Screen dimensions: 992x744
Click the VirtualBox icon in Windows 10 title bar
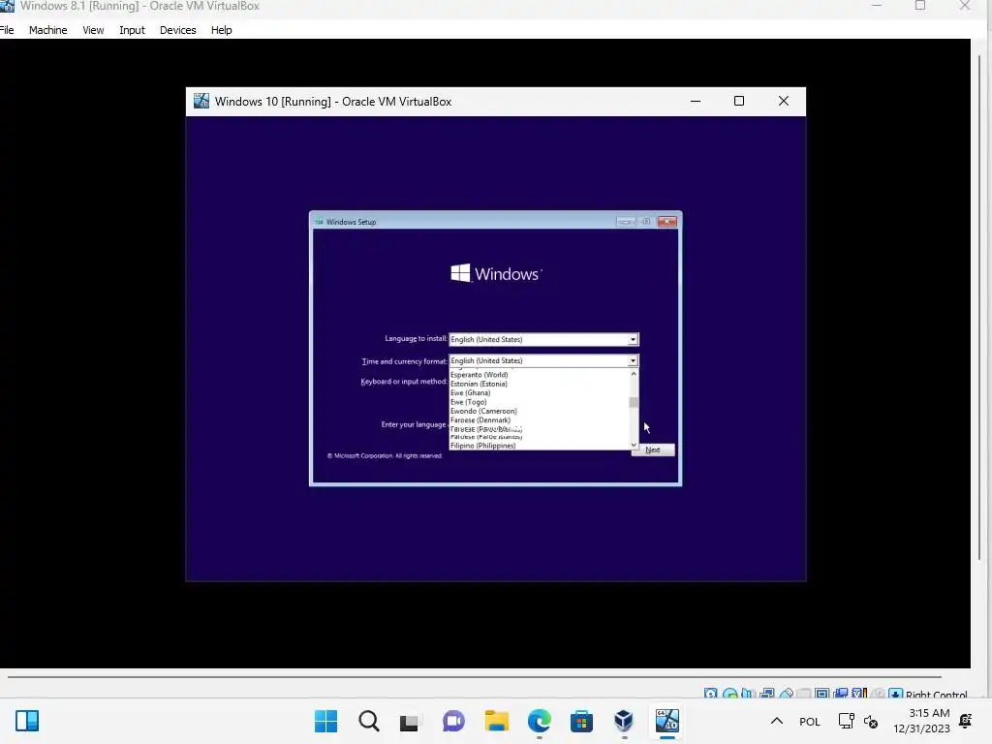201,101
